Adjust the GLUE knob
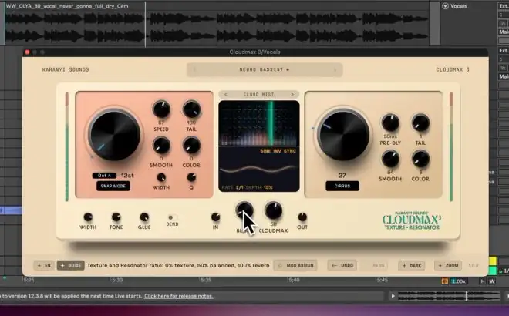 click(144, 217)
